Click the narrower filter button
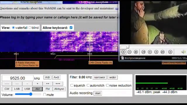The height and width of the screenshot is (105, 187). [100, 77]
